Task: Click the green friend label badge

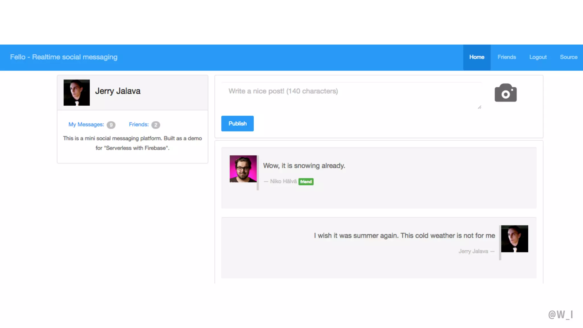Action: [306, 182]
